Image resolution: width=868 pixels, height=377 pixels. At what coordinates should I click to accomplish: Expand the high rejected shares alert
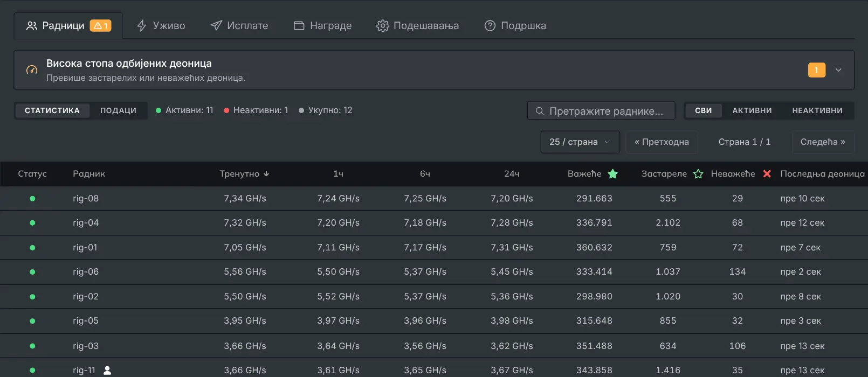[838, 70]
